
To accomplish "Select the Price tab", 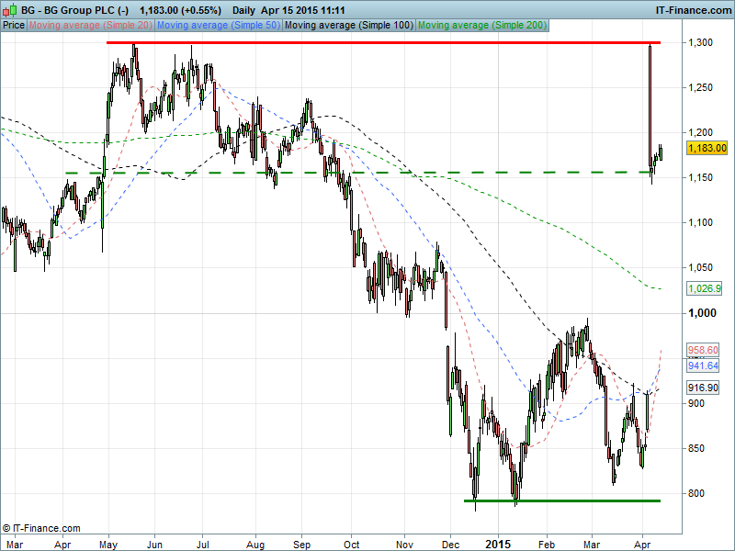I will pos(14,25).
